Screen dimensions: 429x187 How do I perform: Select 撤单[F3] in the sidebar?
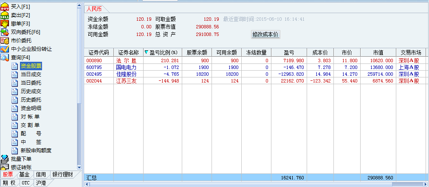click(x=20, y=24)
